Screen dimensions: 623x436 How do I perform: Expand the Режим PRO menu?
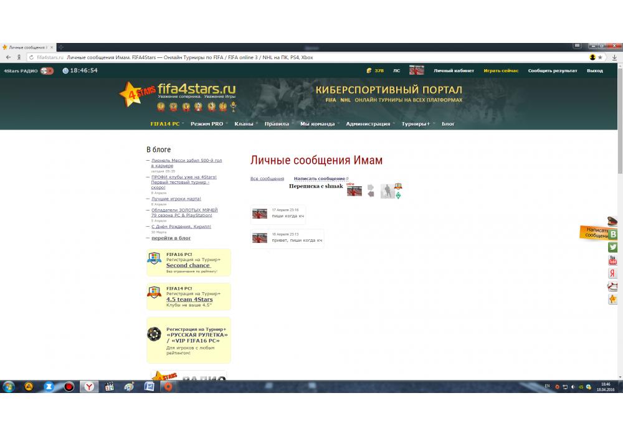[207, 124]
